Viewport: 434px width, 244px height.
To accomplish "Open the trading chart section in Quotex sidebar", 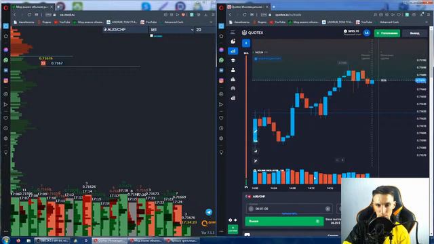I will coord(233,51).
